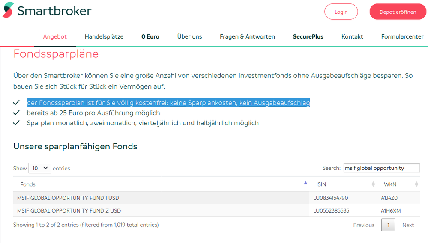Click 'Sparplan monatlich, zweimonatlich' bullet text
The height and width of the screenshot is (243, 428).
click(x=143, y=123)
